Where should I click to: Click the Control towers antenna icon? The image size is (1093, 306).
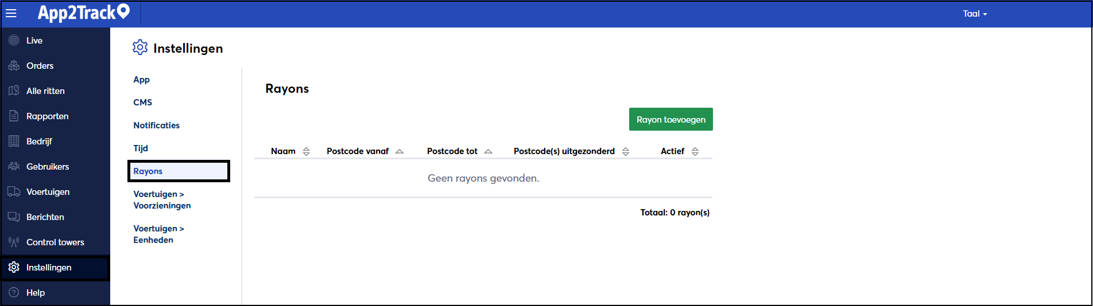pyautogui.click(x=14, y=242)
